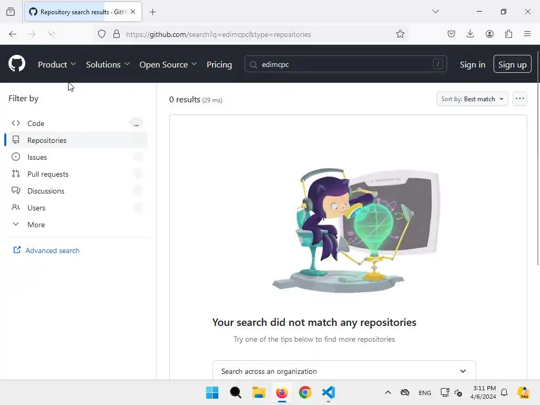Launch Google Chrome from taskbar
The width and height of the screenshot is (540, 405).
click(x=305, y=392)
